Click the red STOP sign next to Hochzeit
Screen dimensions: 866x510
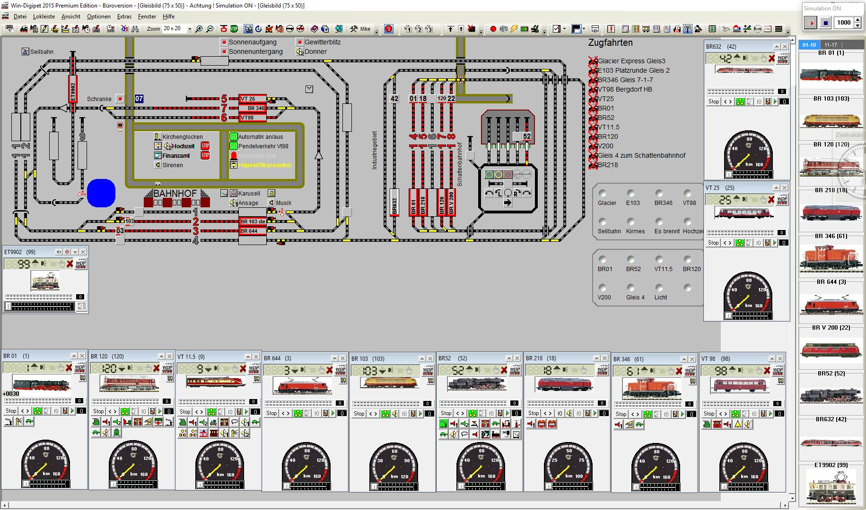(x=205, y=146)
